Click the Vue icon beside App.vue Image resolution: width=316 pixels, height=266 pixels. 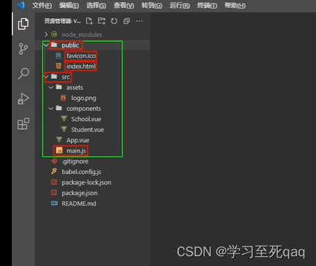point(59,140)
